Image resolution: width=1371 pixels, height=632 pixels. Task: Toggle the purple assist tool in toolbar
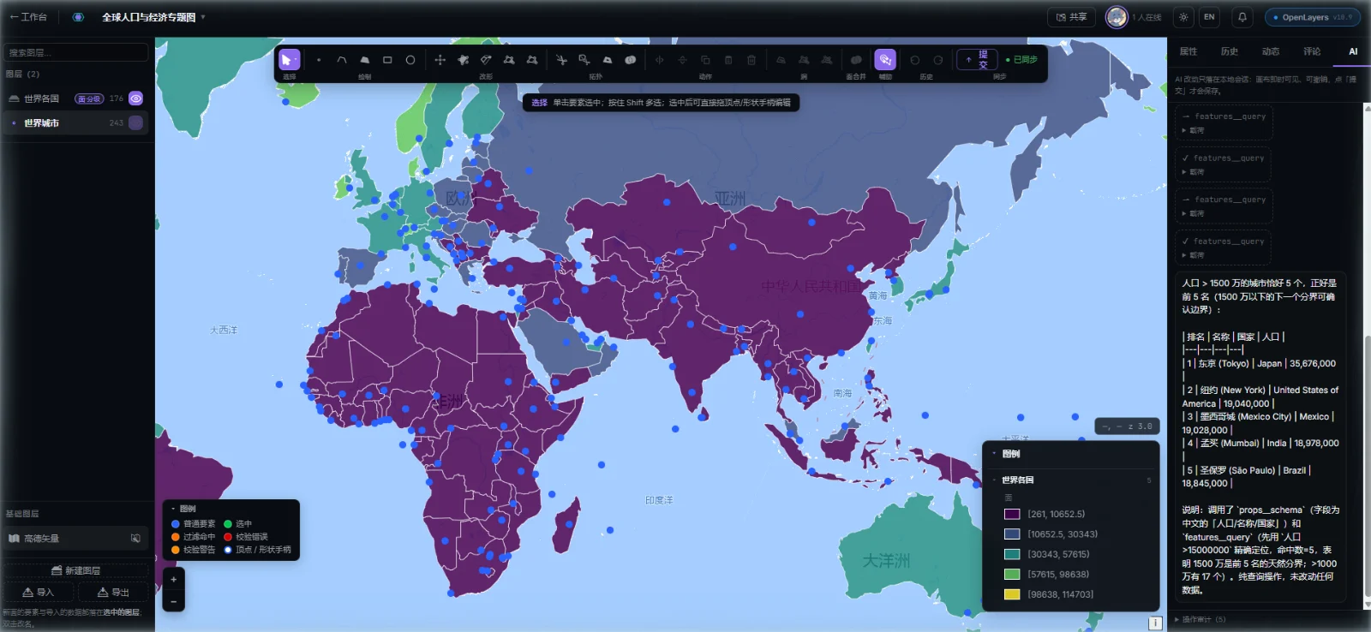click(885, 60)
